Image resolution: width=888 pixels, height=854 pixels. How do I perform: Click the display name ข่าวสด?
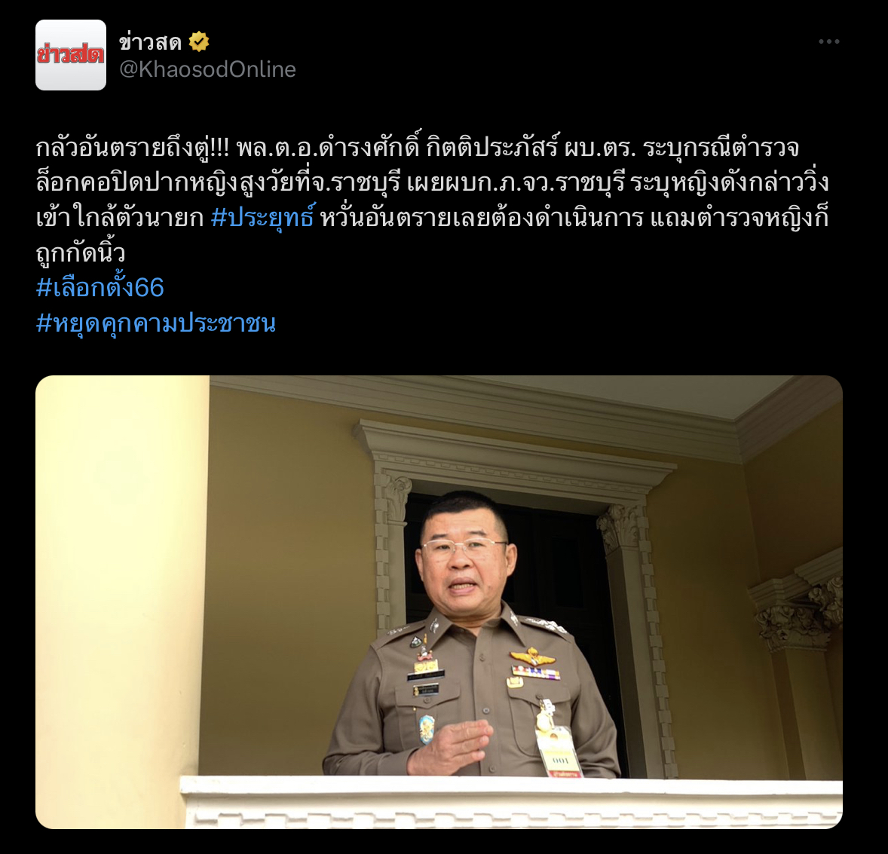click(x=150, y=42)
